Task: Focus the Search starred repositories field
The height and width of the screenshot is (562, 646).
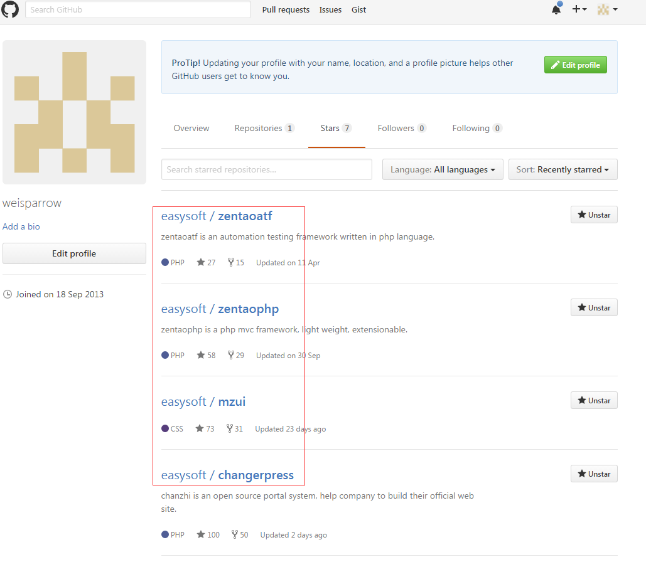Action: click(267, 169)
